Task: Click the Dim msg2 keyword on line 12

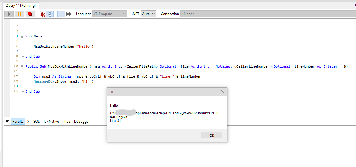Action: tap(37, 76)
